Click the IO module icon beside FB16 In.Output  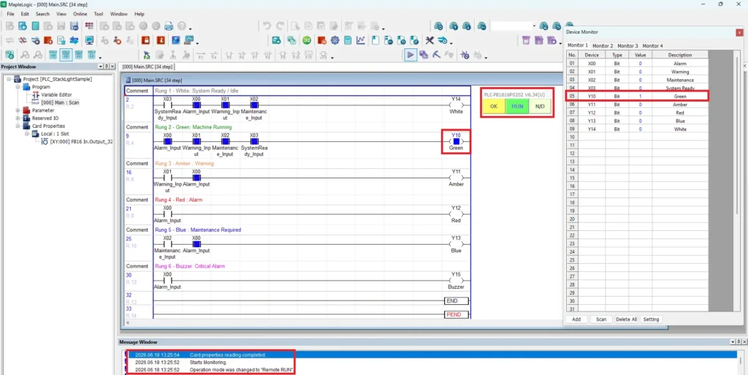pyautogui.click(x=45, y=142)
